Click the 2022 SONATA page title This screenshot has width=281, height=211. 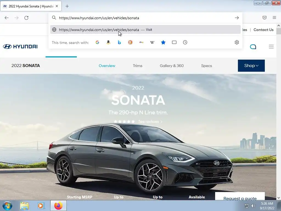pos(26,66)
